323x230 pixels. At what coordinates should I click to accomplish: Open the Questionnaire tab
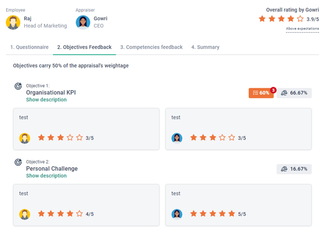click(29, 47)
